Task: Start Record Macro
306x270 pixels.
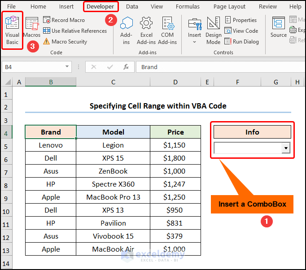Action: tap(64, 20)
